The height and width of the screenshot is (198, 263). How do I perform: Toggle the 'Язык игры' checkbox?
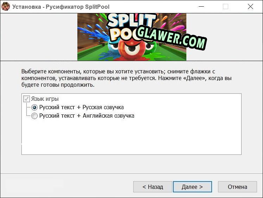tap(26, 99)
